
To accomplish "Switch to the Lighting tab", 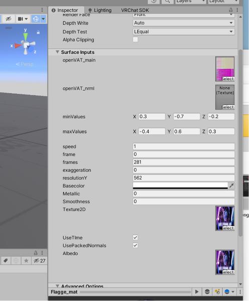I will point(100,10).
